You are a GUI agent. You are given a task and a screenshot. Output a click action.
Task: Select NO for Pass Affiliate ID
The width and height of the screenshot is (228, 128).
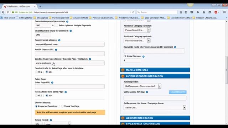[47, 96]
